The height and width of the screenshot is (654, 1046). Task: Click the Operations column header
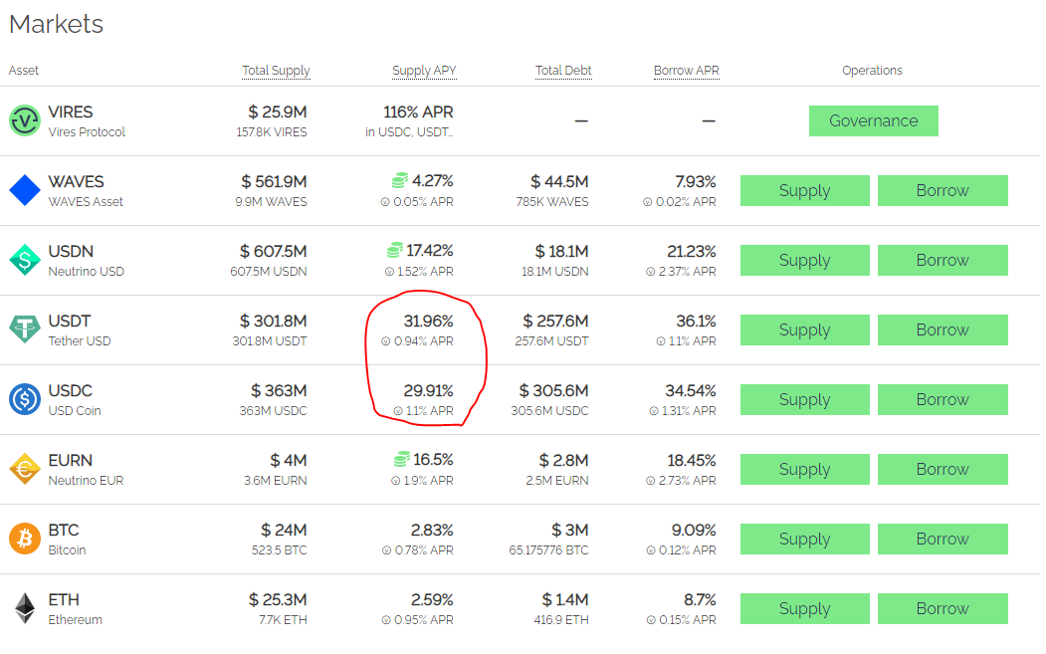tap(872, 71)
